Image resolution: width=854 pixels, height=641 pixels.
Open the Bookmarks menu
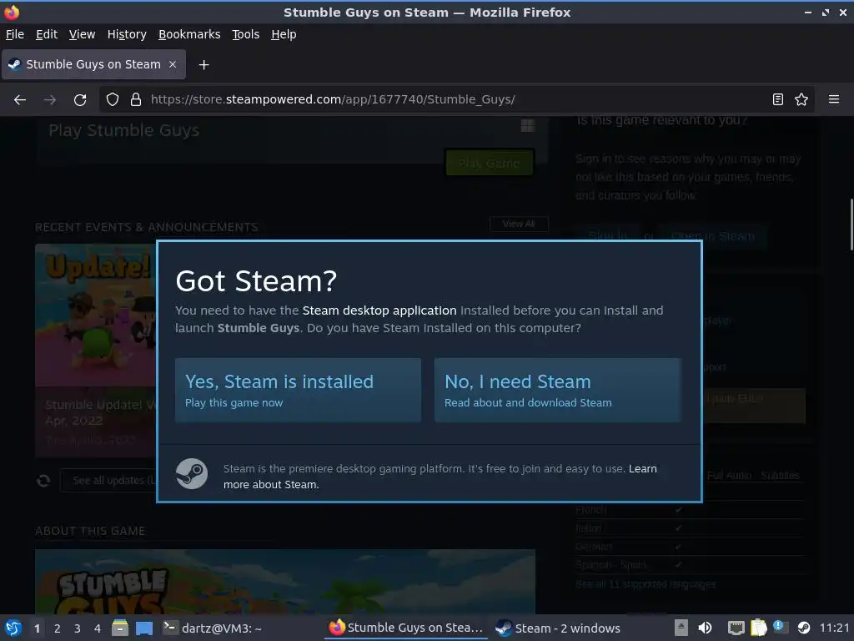tap(189, 34)
